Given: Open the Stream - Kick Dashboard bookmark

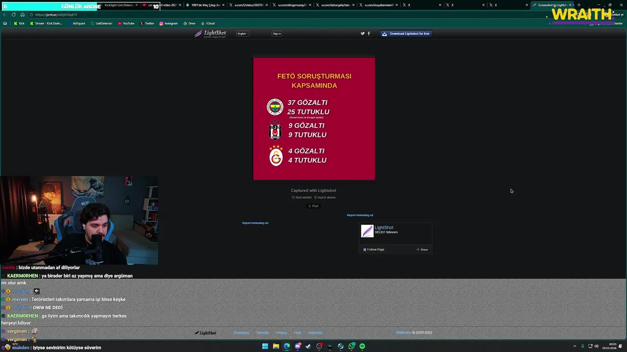Looking at the screenshot, I should pos(46,23).
